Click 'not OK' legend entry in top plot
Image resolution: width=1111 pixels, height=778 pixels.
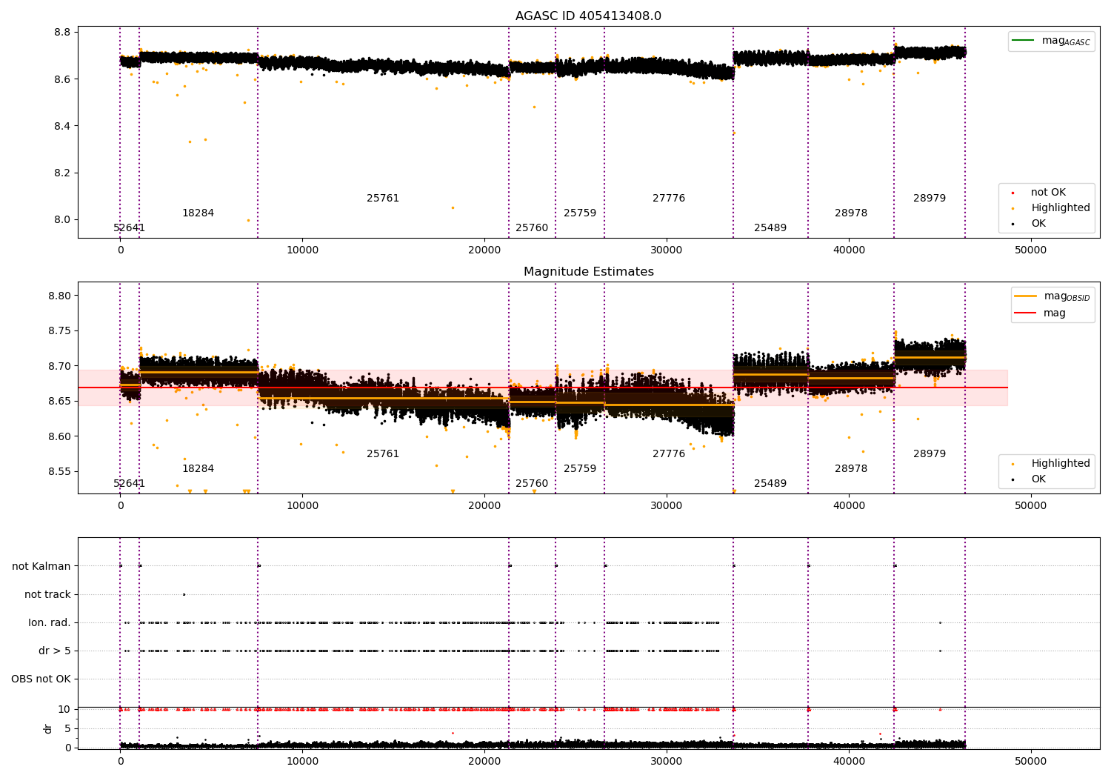1040,193
